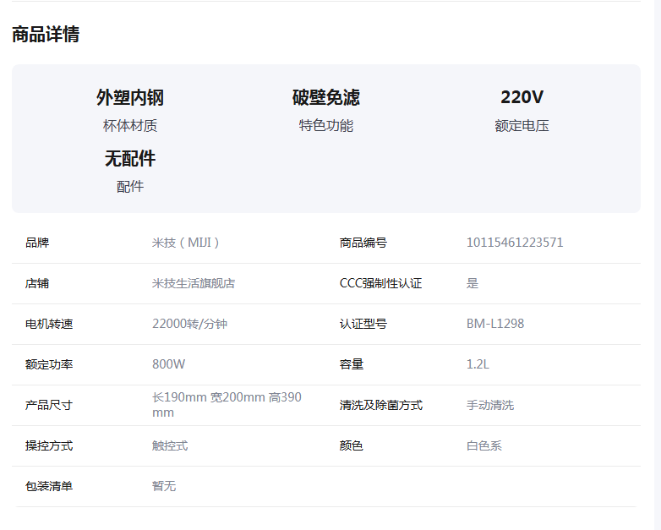Open the 米技生活旗舰店 store link
661x530 pixels.
(194, 283)
